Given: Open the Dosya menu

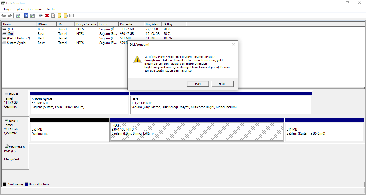Looking at the screenshot, I should pyautogui.click(x=7, y=9).
